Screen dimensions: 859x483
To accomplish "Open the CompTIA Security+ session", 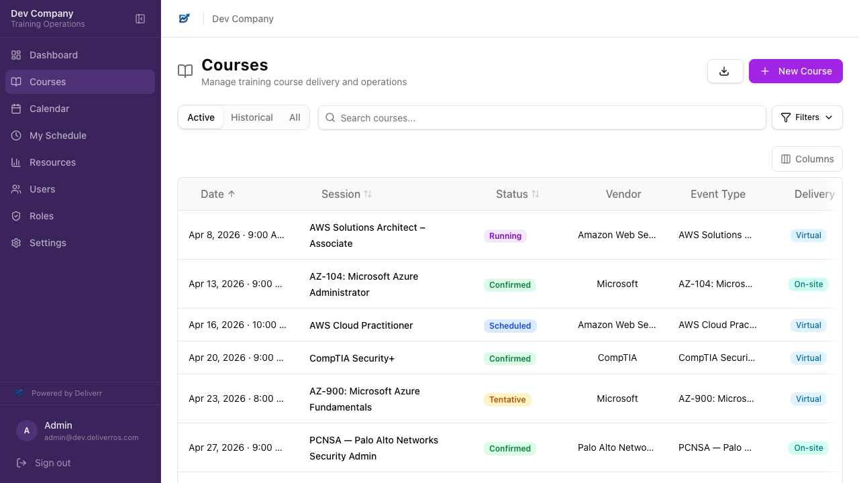I will tap(352, 358).
